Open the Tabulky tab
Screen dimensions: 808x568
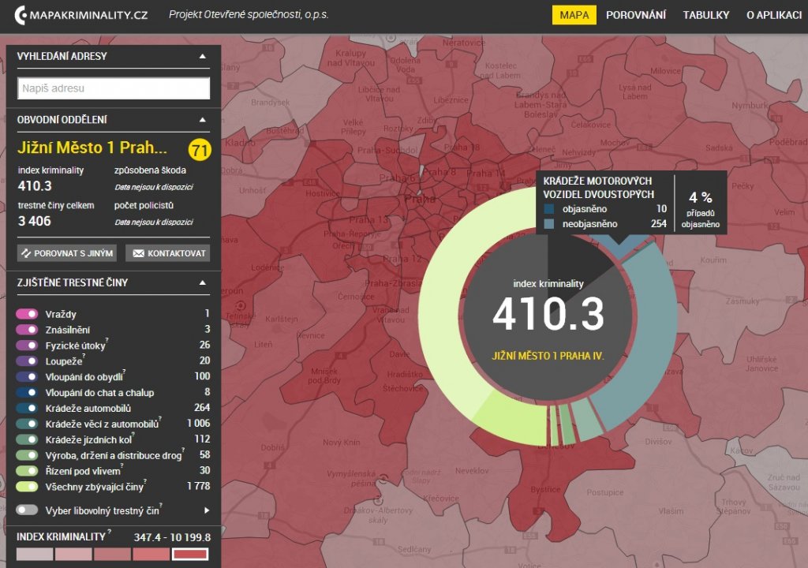pyautogui.click(x=706, y=15)
